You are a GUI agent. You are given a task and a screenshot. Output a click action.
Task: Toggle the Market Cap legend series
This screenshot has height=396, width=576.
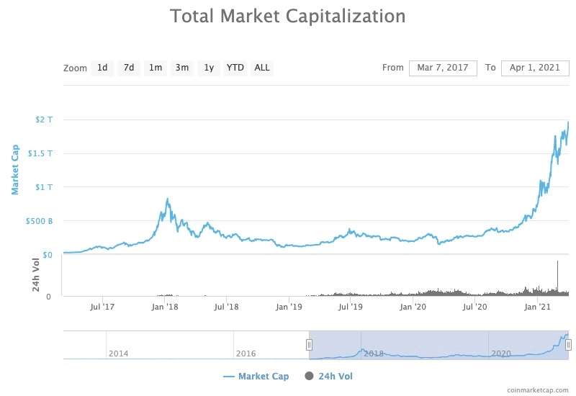[256, 376]
